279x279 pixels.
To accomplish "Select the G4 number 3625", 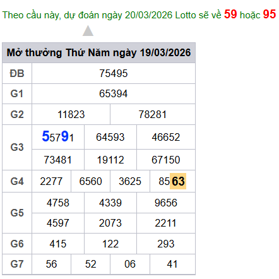I will (x=130, y=181).
